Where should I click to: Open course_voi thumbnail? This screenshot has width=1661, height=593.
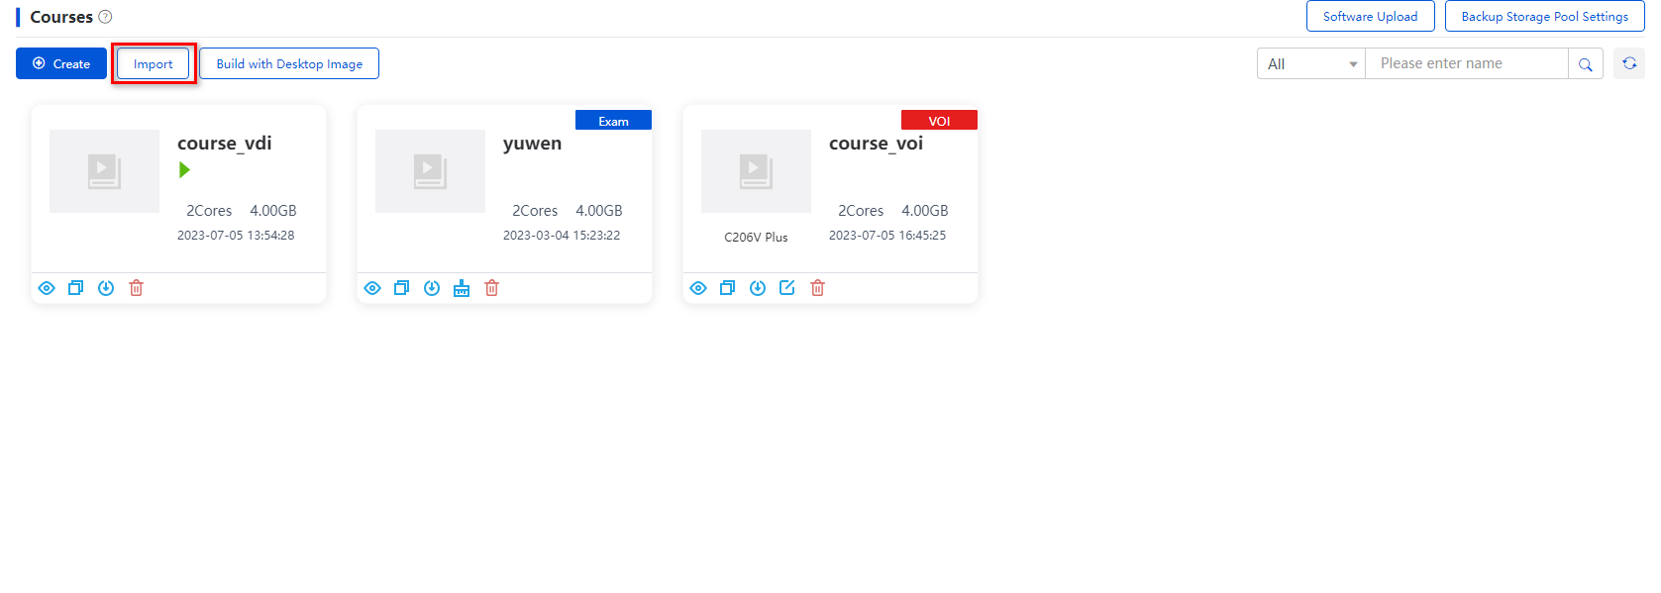(756, 171)
